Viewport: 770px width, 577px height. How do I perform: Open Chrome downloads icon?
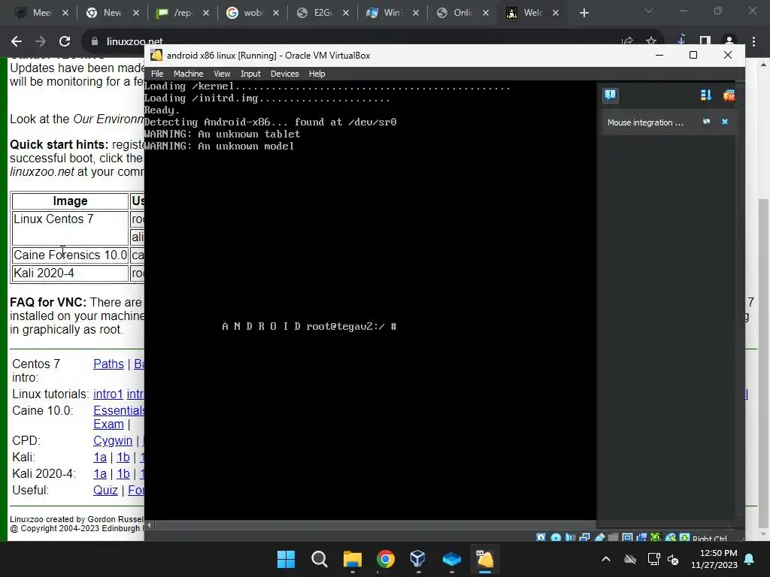[x=681, y=41]
